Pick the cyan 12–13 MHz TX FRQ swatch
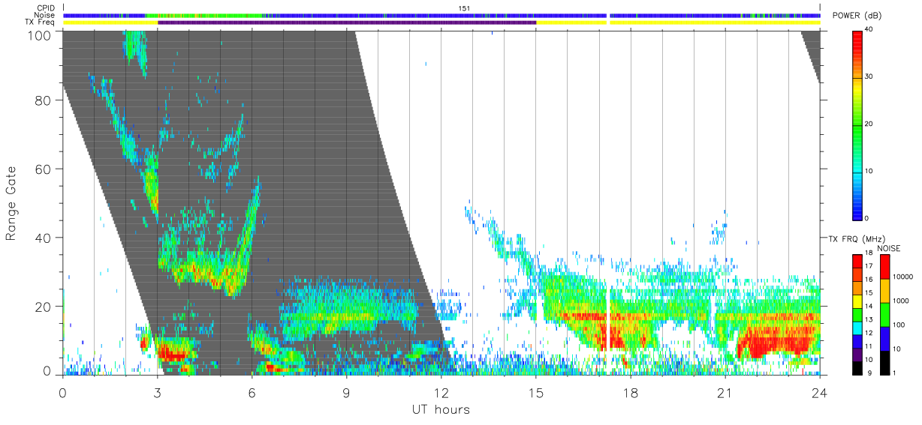This screenshot has height=425, width=922. (859, 327)
